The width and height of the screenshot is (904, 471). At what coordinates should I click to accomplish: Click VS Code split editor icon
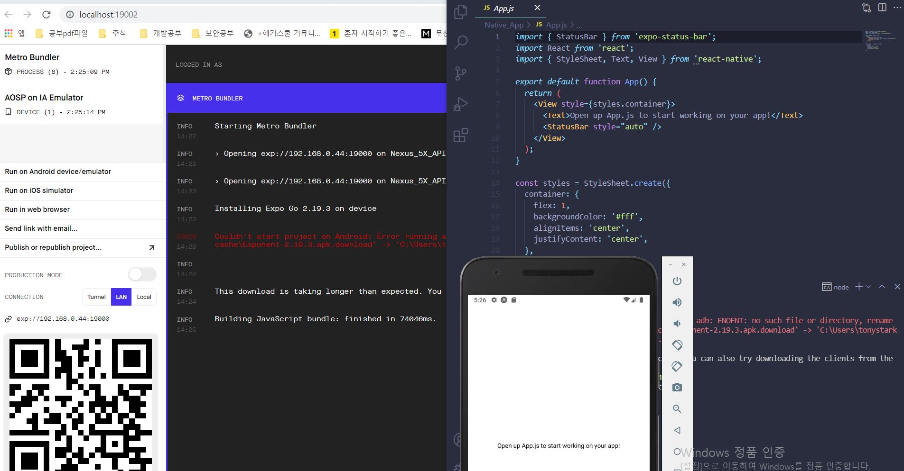(882, 8)
